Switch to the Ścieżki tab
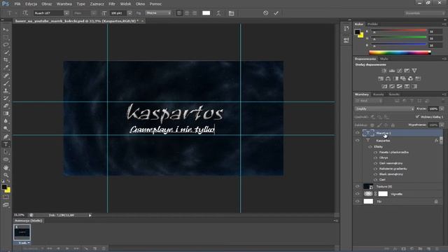Image resolution: width=448 pixels, height=252 pixels. click(394, 94)
